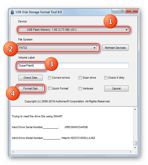Open the Device dropdown list
148x165 pixels.
coord(73,30)
